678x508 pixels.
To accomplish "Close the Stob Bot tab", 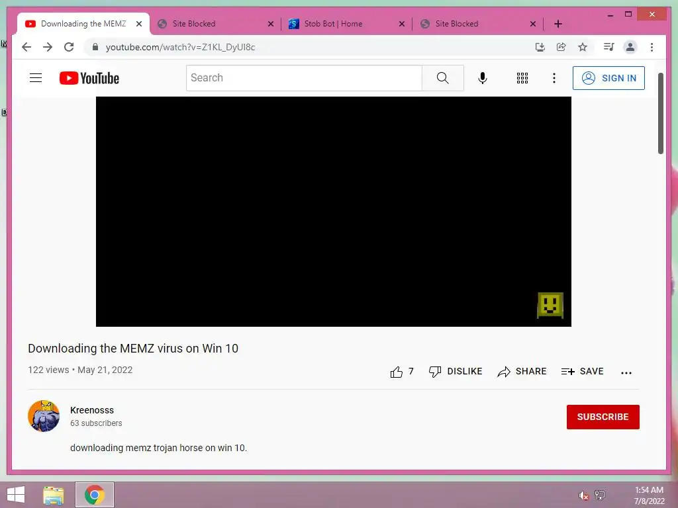I will (402, 24).
